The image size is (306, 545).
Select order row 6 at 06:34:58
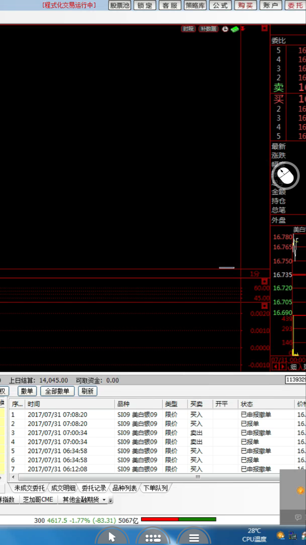157,460
